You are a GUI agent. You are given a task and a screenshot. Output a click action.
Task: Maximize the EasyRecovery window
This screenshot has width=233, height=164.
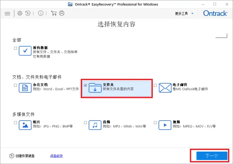point(215,4)
